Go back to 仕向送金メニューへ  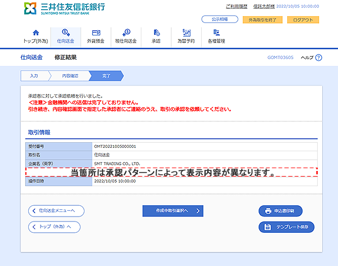click(56, 211)
